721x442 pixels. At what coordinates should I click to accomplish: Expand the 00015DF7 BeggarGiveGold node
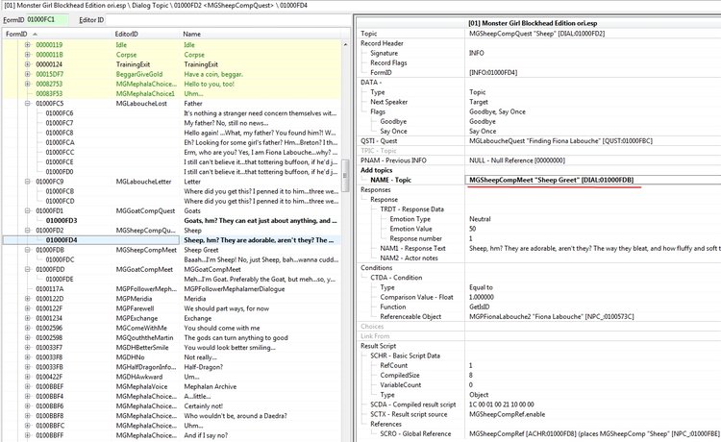click(27, 74)
